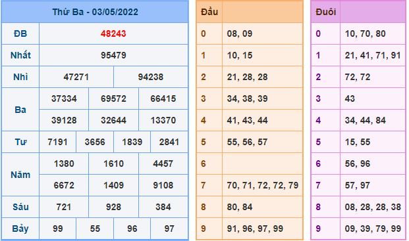Click the Năm prize number 9108
This screenshot has width=409, height=241.
163,185
